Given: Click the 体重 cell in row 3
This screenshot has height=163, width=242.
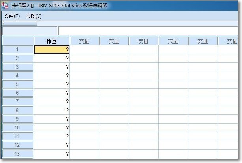Looking at the screenshot, I should coord(52,67).
